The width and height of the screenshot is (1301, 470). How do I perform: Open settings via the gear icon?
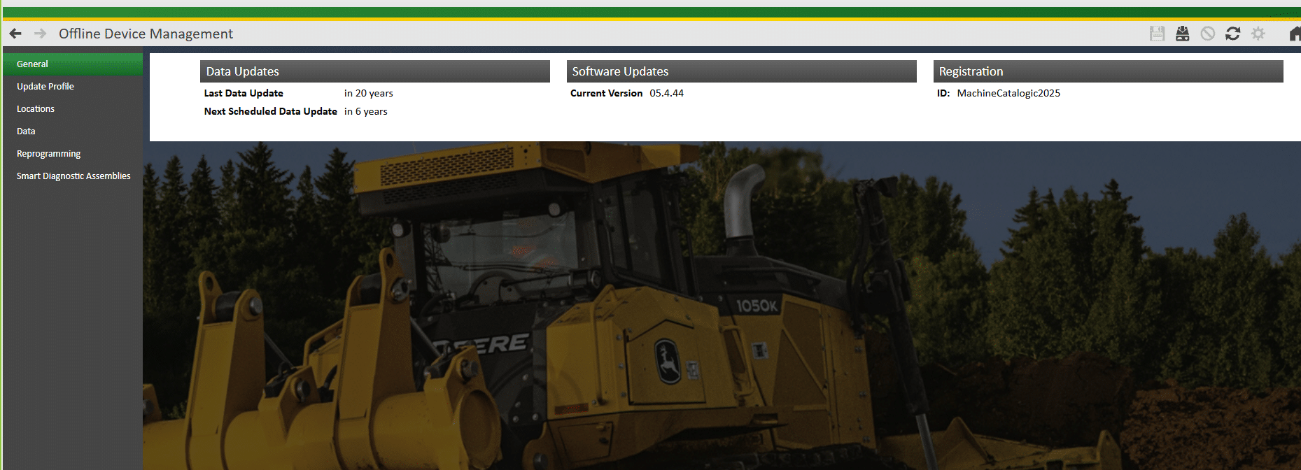(1258, 34)
